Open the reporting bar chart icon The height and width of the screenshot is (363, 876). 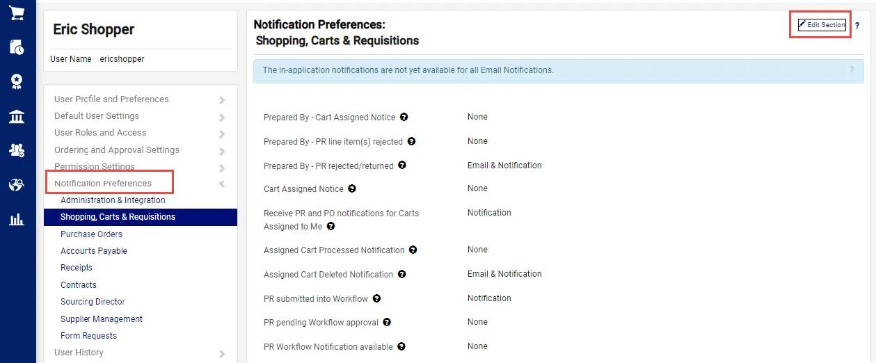tap(17, 220)
